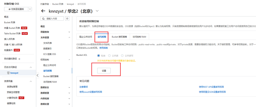256x107 pixels.
Task: Expand the 数据安全 section
Action: (x=69, y=88)
